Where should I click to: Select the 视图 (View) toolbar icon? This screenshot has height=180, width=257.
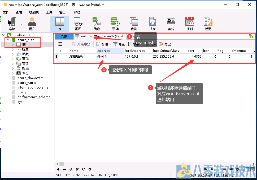click(x=78, y=24)
